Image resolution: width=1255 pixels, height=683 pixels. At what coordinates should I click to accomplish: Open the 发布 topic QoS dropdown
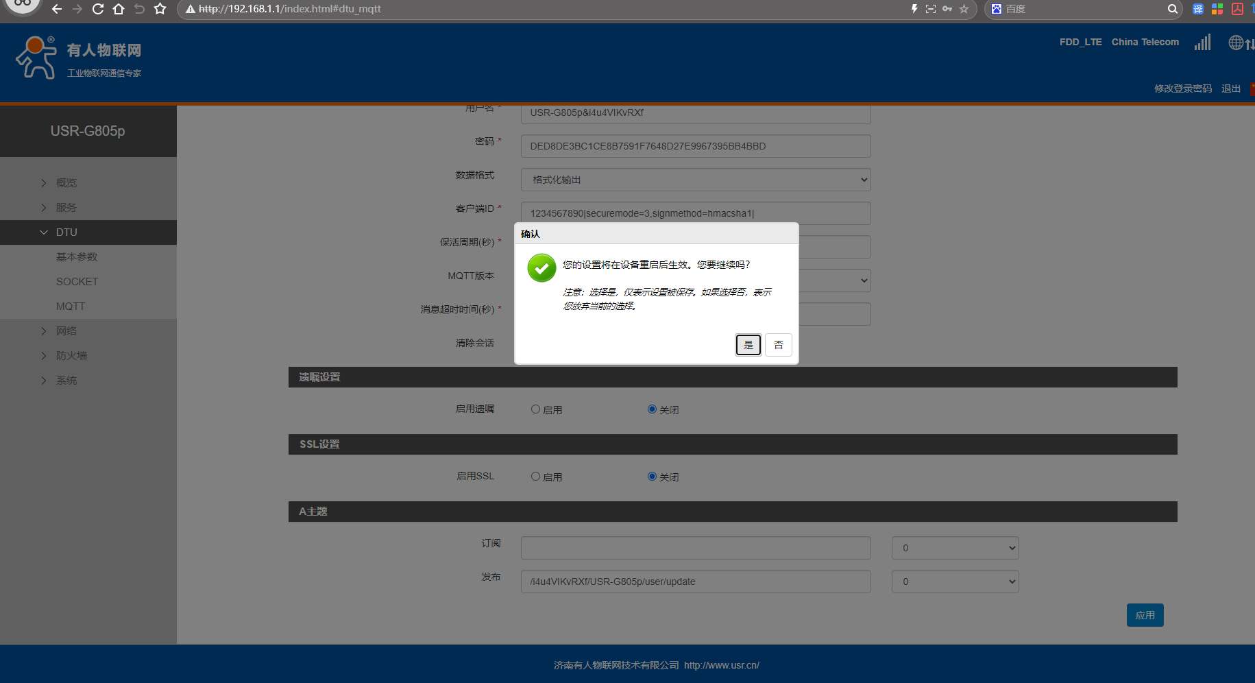click(955, 582)
